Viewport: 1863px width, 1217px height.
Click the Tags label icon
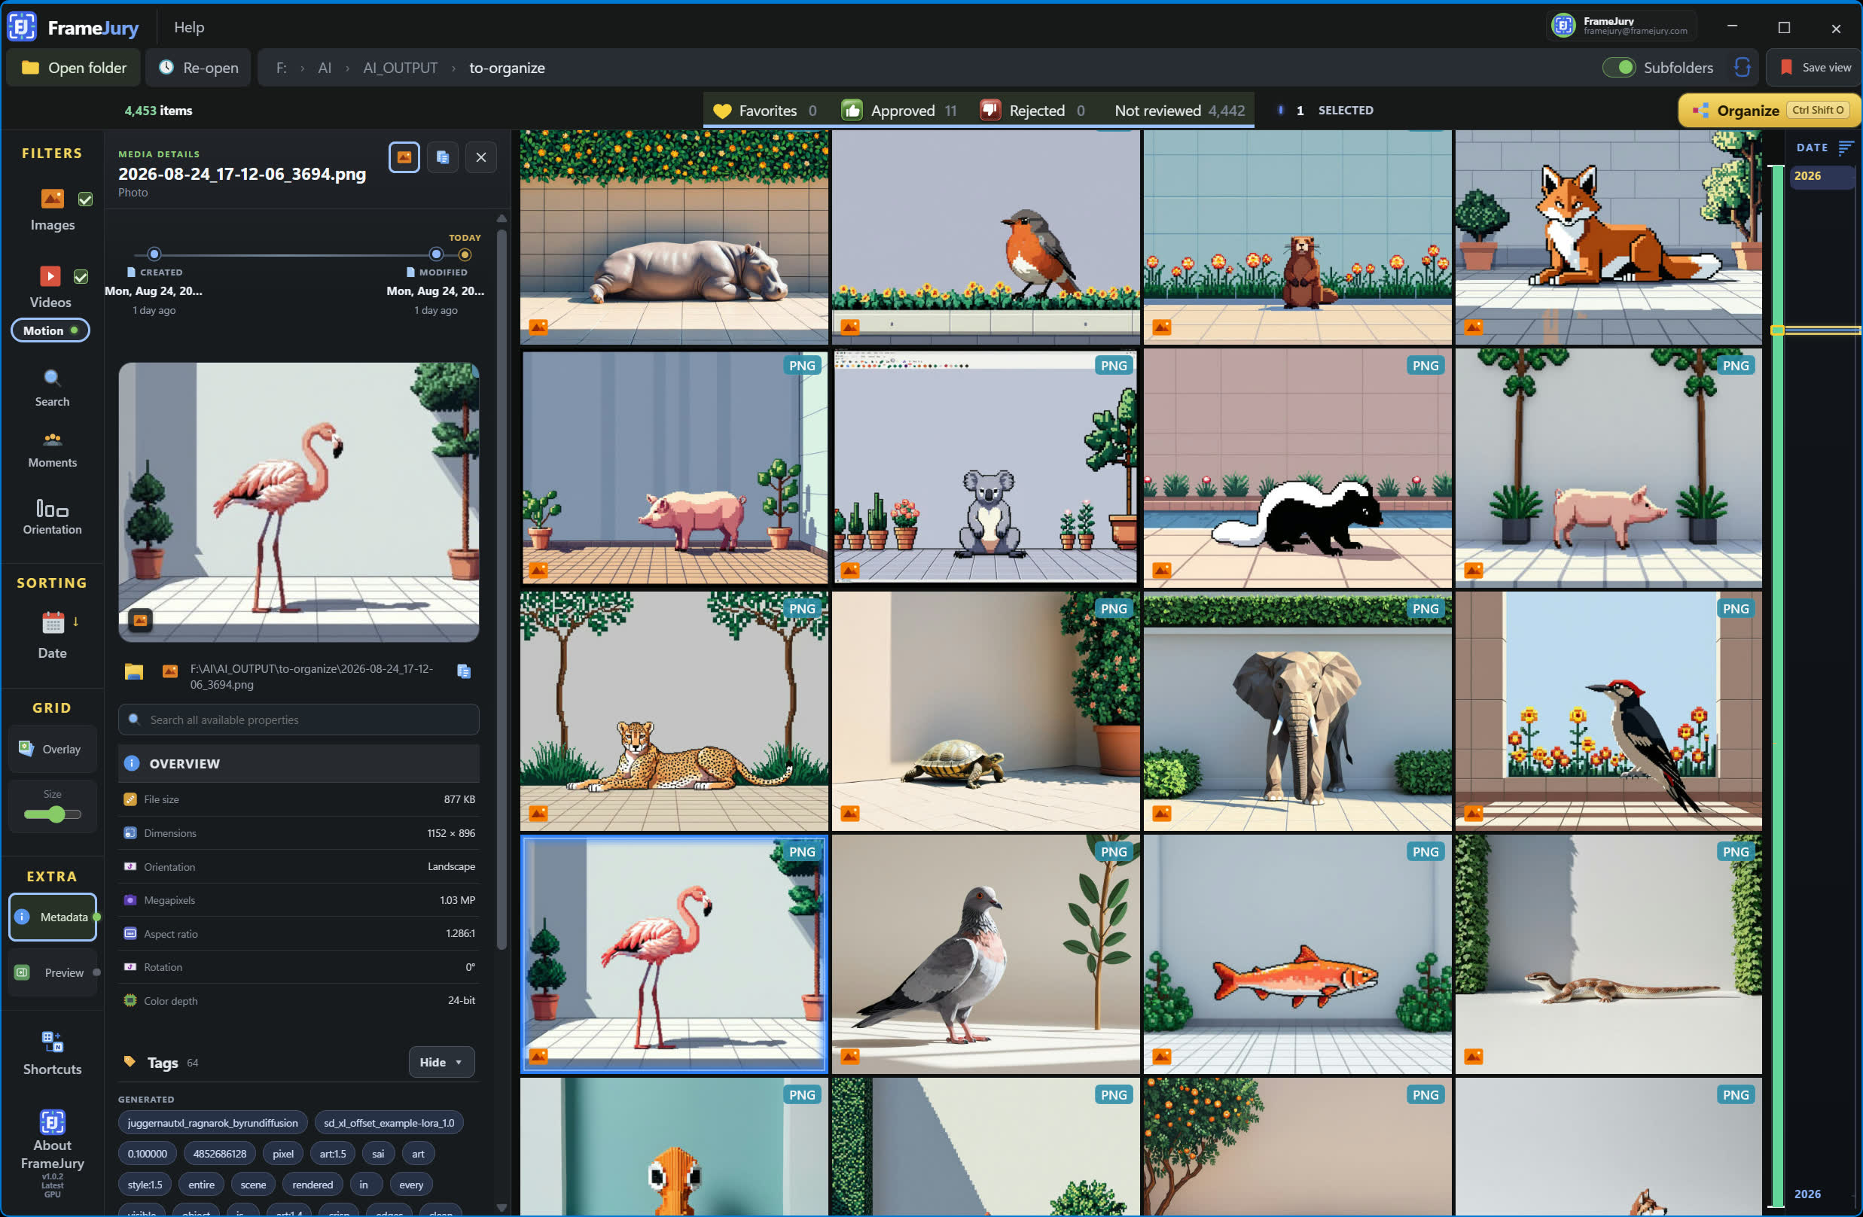tap(130, 1061)
